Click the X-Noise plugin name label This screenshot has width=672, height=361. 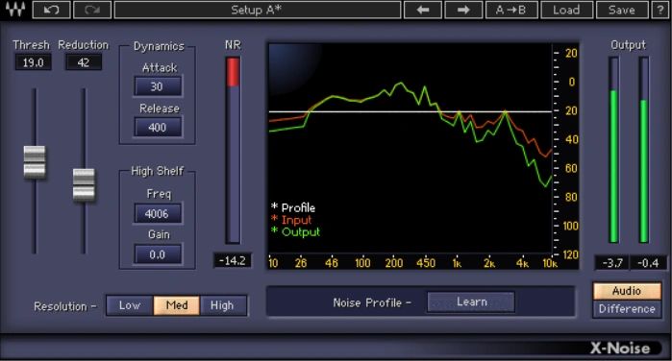tap(620, 348)
